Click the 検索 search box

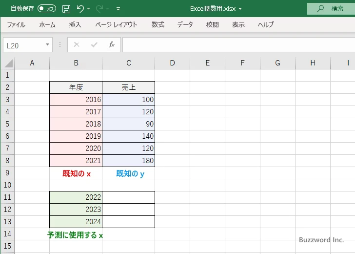click(331, 9)
